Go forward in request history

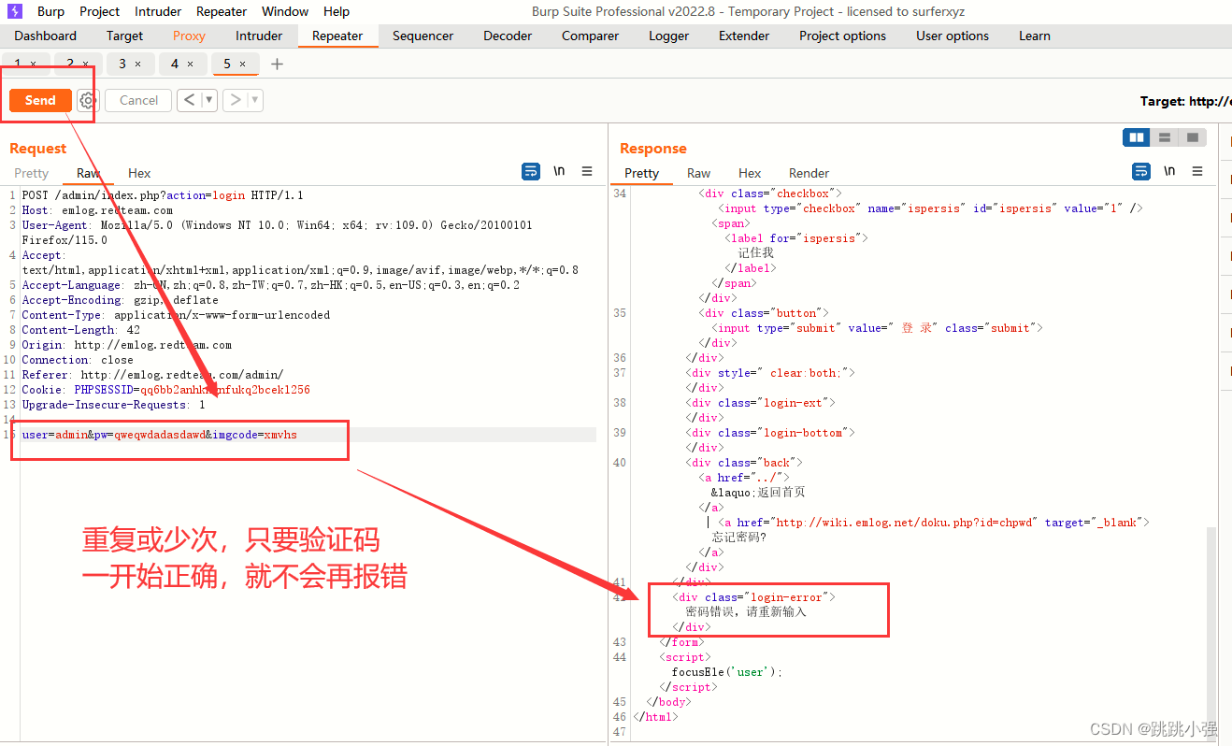coord(236,100)
